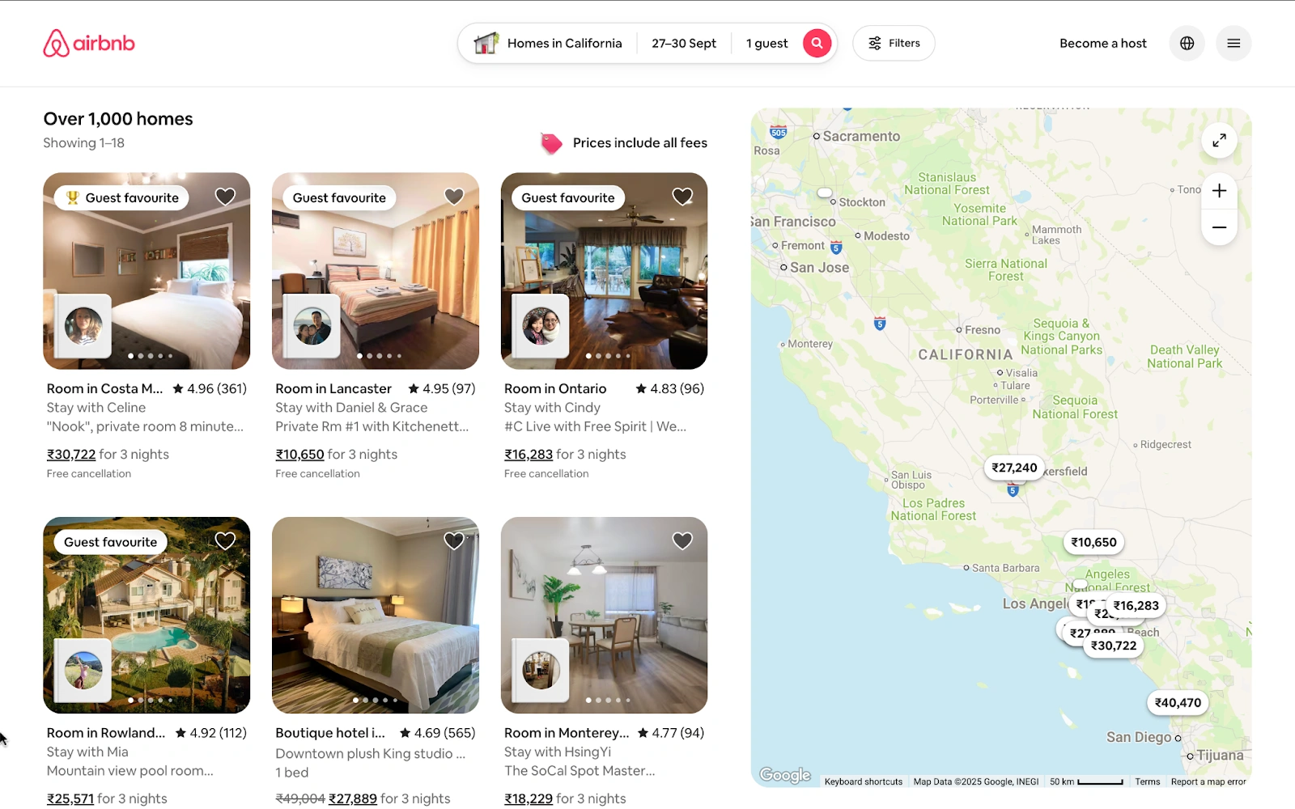Zoom in on the map
1295x809 pixels.
pos(1219,191)
